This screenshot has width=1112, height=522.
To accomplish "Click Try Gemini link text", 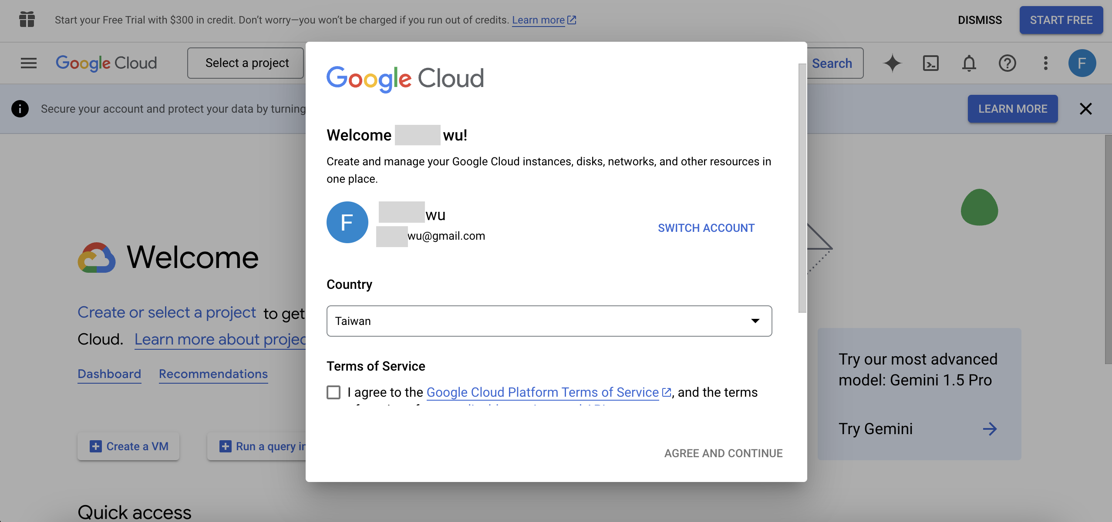I will coord(876,429).
